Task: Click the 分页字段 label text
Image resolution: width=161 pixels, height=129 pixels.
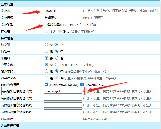Action: 7,65
